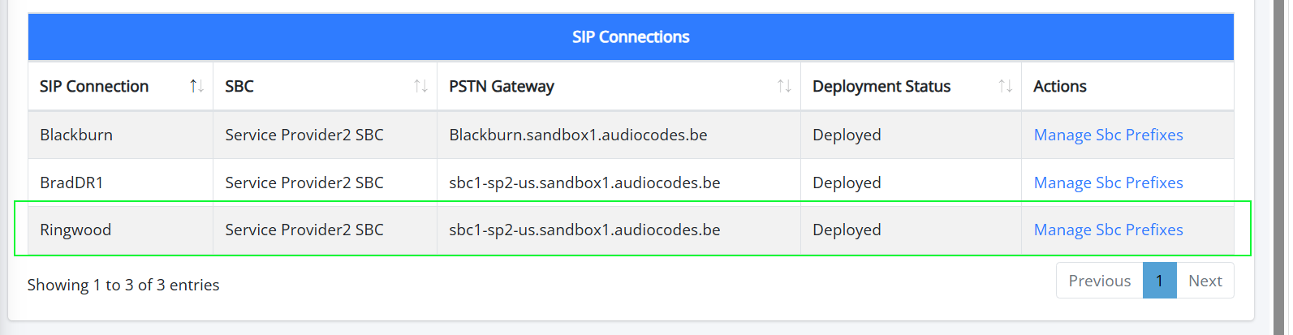Sort table by Deployment Status arrows
This screenshot has height=335, width=1293.
[x=1005, y=86]
